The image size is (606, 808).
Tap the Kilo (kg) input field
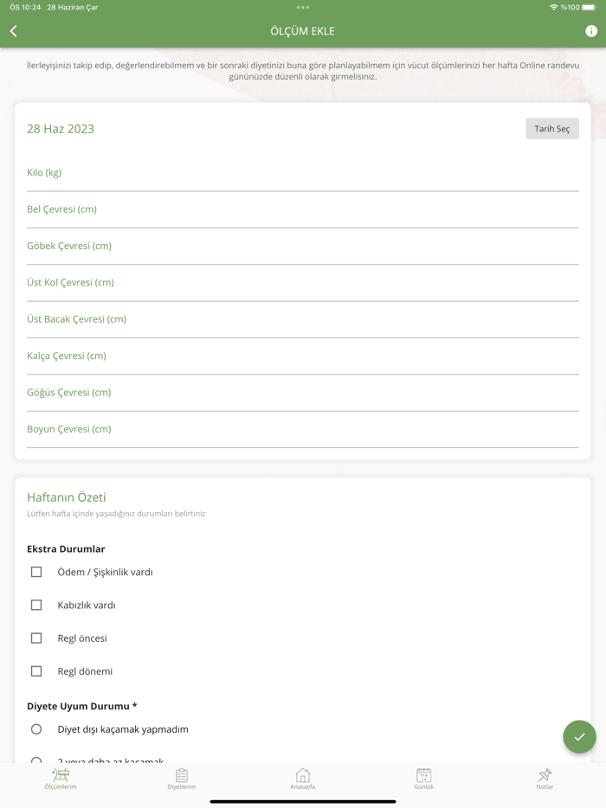[302, 173]
